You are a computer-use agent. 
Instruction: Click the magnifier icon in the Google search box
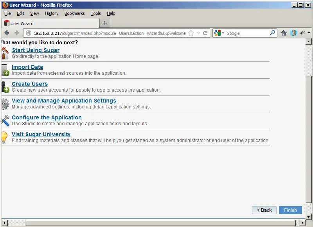[272, 33]
